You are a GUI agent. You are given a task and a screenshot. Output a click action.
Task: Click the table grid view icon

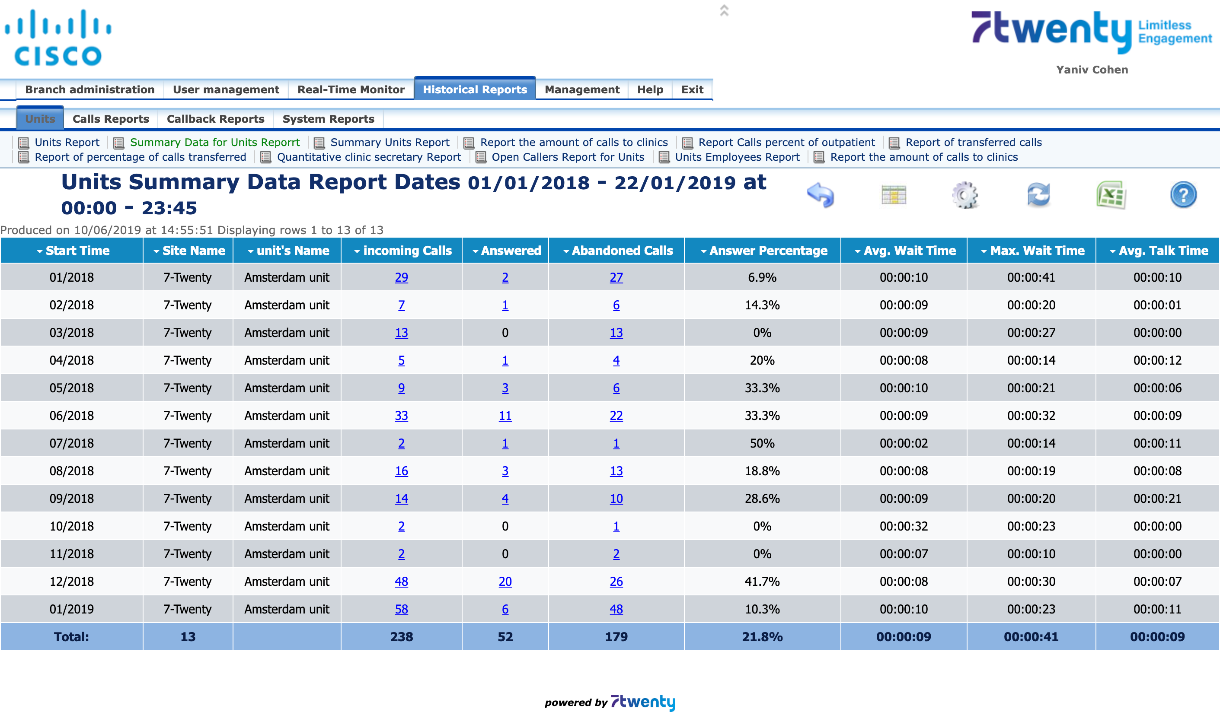893,195
